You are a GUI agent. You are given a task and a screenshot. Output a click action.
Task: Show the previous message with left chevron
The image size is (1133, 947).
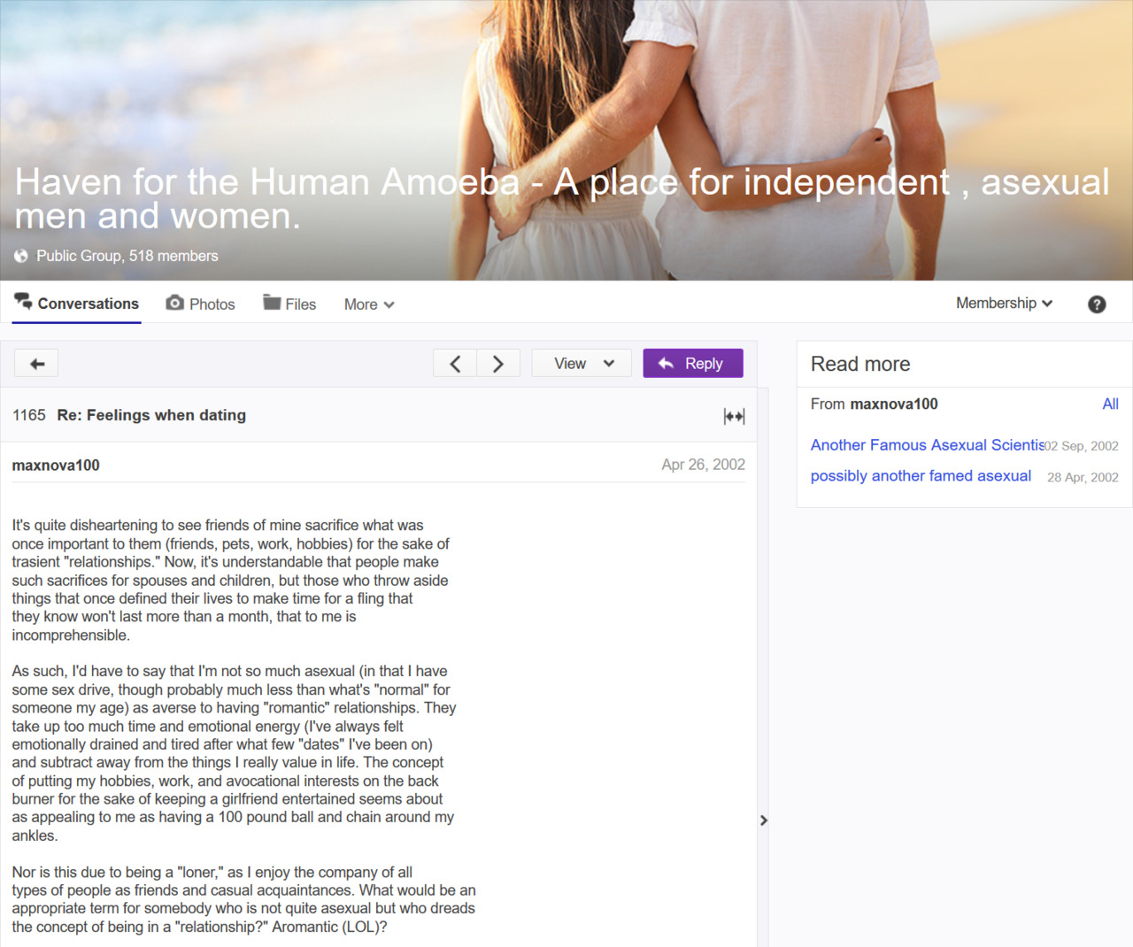point(455,364)
